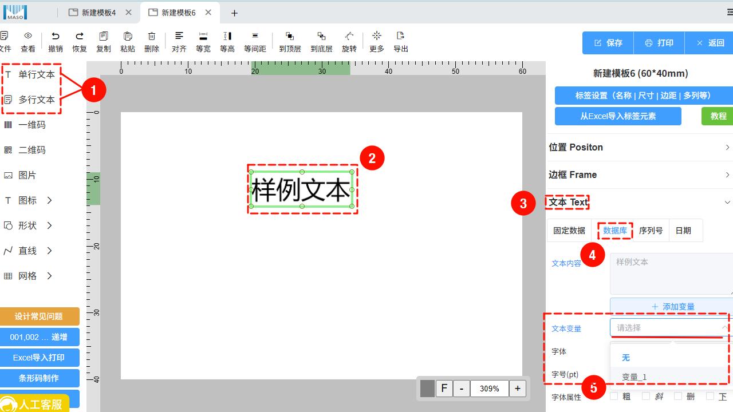Enable the strikethrough (删) font checkbox

point(678,396)
